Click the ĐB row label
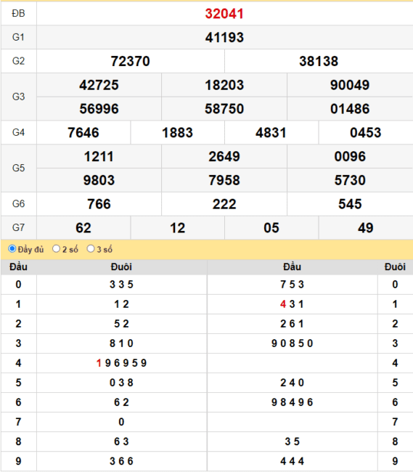The width and height of the screenshot is (413, 472). pyautogui.click(x=18, y=14)
